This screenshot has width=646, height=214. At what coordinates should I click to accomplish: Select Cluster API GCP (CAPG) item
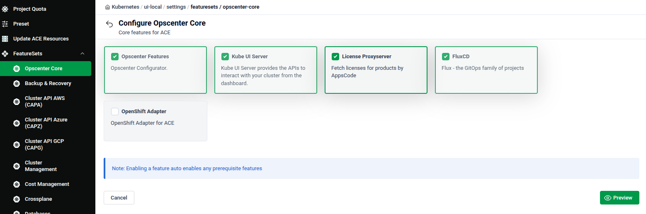pyautogui.click(x=46, y=144)
